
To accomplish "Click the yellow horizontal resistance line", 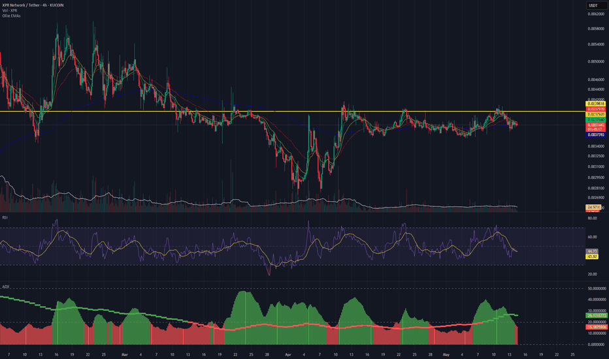I will point(291,112).
